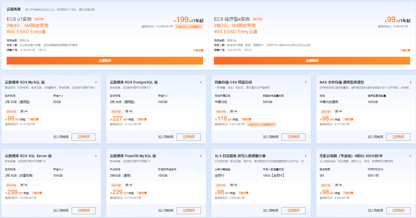Add NAS 文件存储 to cart via 加入购物车

coord(376,137)
